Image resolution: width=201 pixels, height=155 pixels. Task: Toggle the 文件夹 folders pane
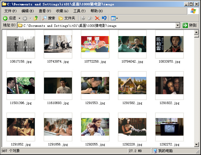pyautogui.click(x=67, y=18)
